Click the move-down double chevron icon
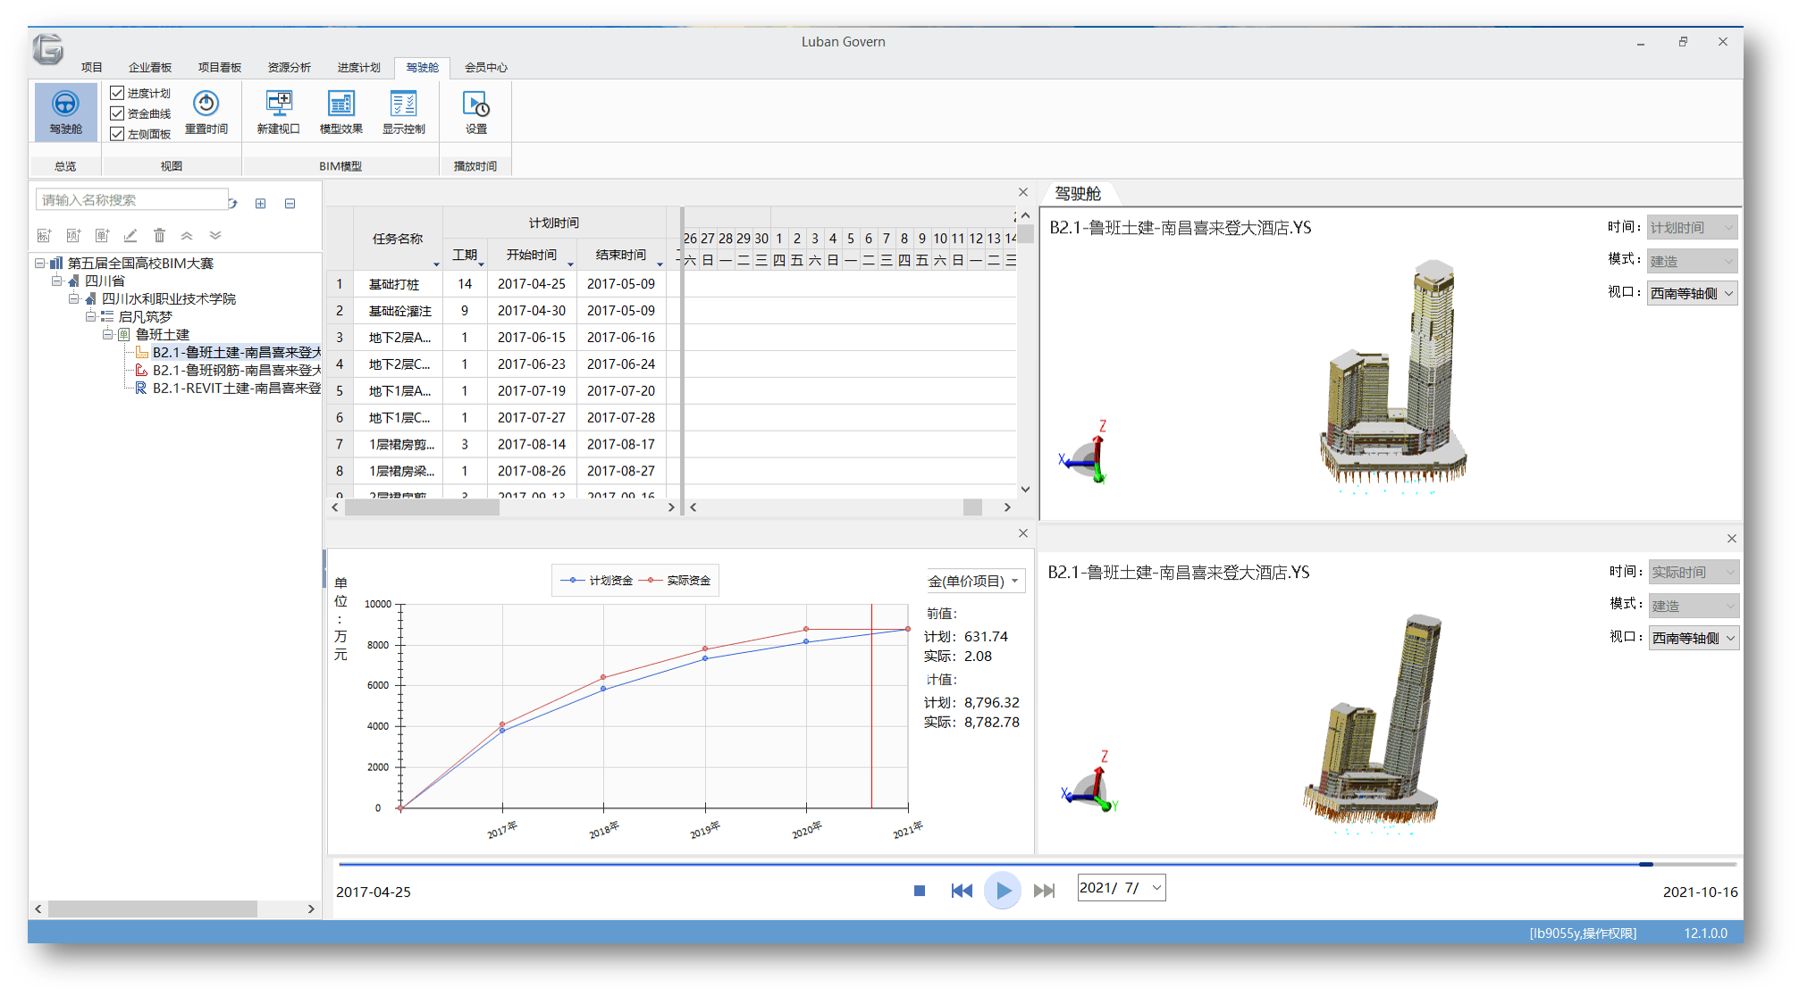The height and width of the screenshot is (996, 1799). (x=215, y=236)
